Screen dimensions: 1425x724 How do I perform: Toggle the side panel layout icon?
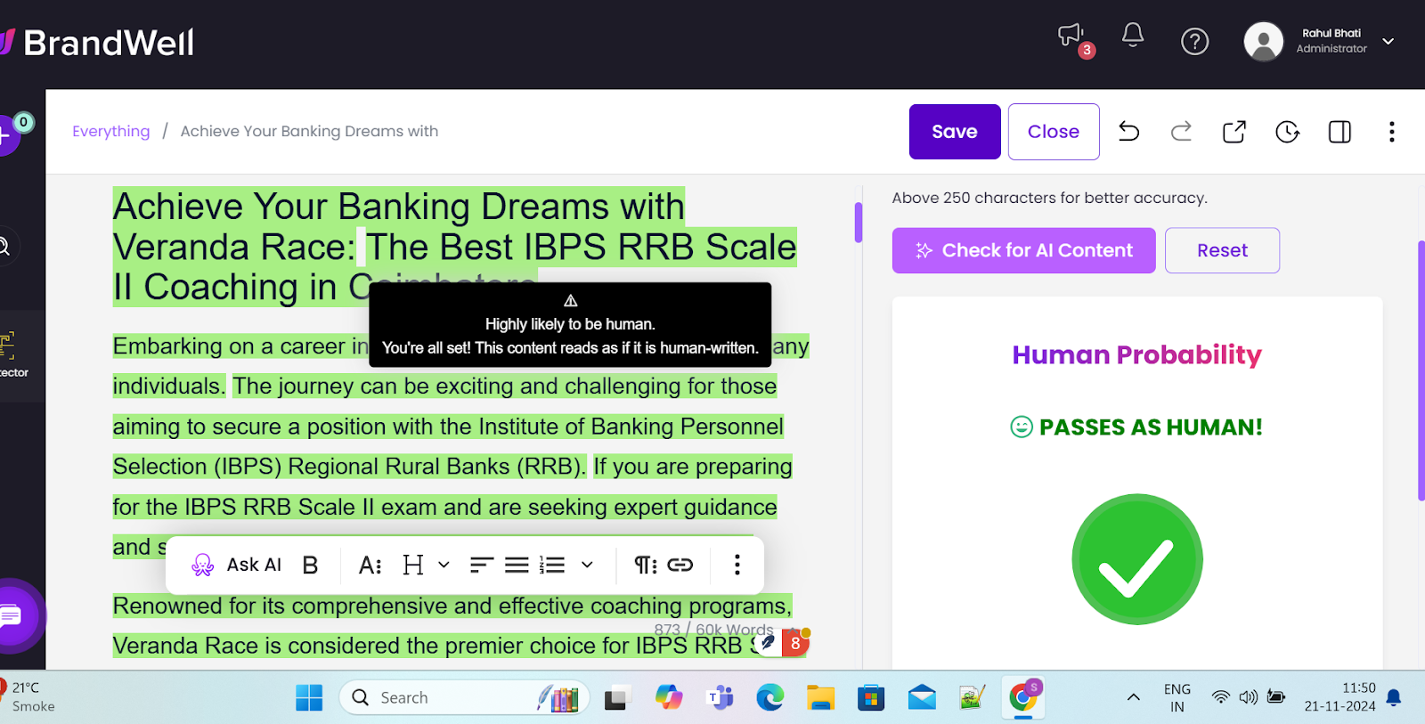click(x=1339, y=132)
